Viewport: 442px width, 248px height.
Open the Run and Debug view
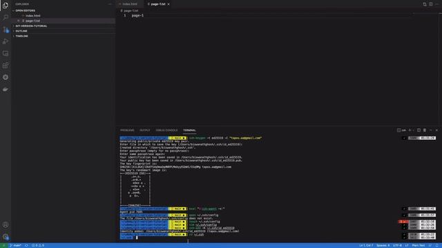point(6,41)
